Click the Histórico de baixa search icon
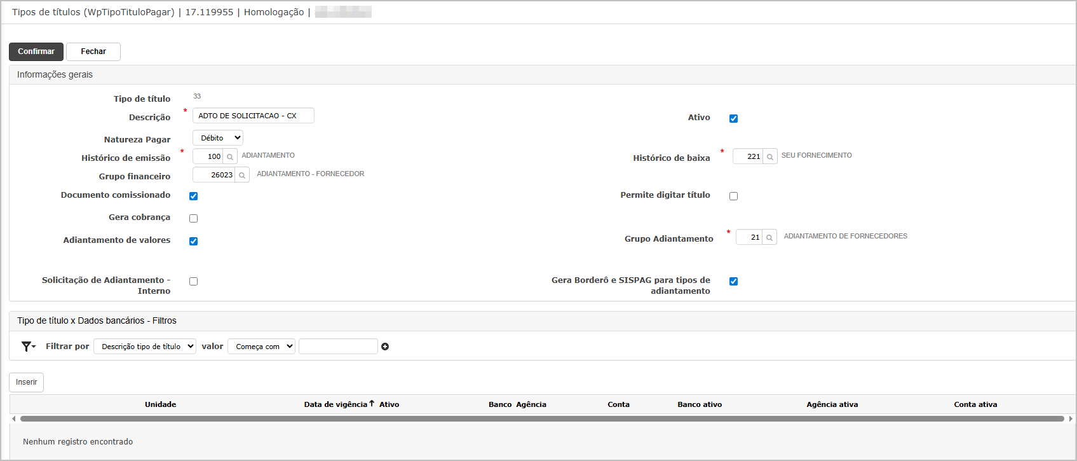 pos(769,156)
